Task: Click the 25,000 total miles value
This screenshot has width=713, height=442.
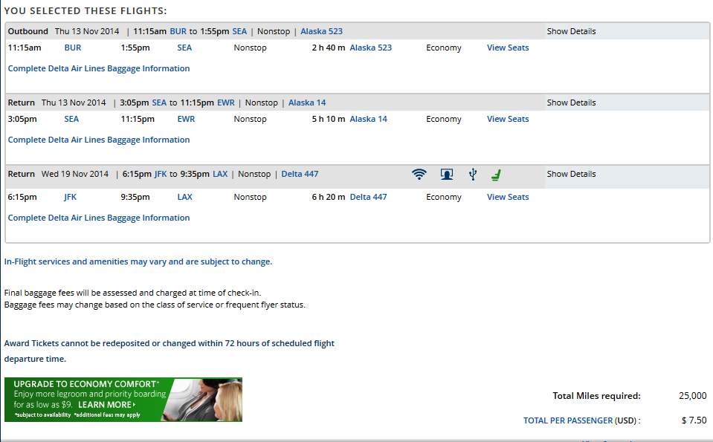Action: pos(692,396)
